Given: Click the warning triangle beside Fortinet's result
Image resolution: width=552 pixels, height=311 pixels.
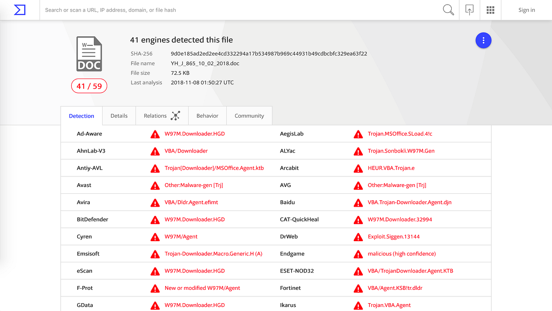Looking at the screenshot, I should (358, 288).
